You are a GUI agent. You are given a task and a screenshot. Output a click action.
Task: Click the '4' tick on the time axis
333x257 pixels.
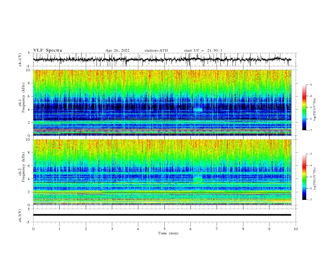(138, 229)
